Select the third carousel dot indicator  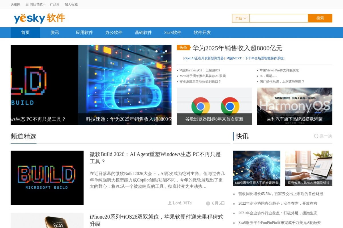tap(166, 51)
